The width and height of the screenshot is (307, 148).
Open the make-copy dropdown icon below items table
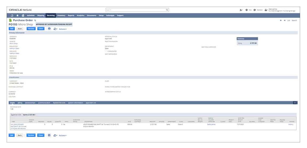55,135
